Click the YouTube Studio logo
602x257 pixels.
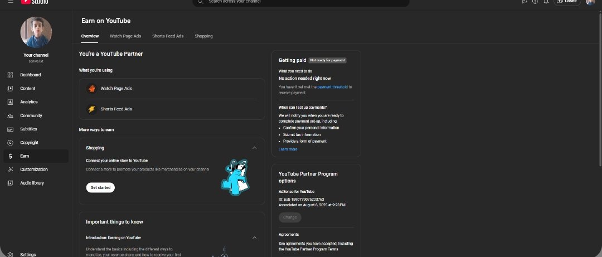click(35, 2)
